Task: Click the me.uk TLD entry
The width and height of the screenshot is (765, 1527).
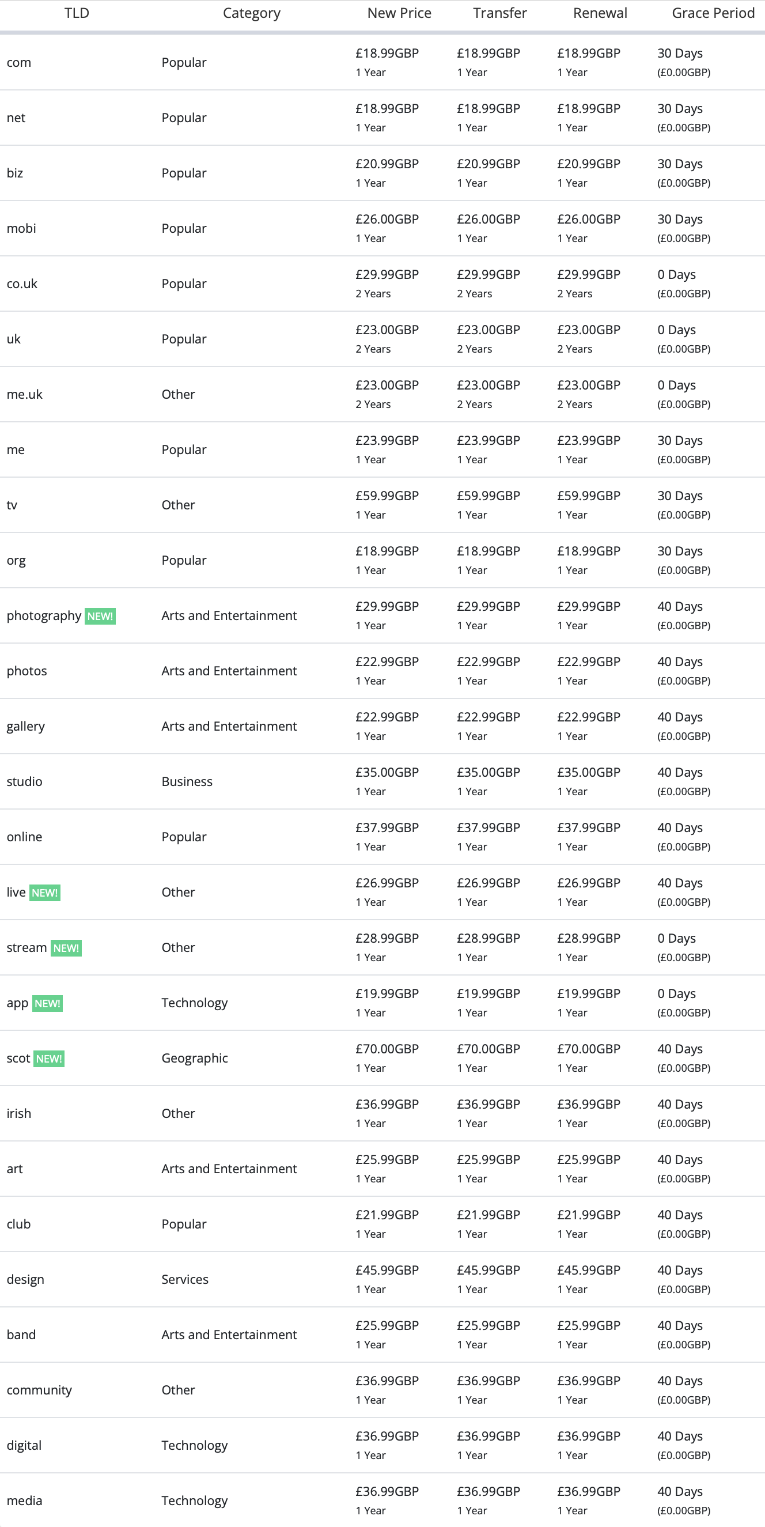Action: (24, 395)
